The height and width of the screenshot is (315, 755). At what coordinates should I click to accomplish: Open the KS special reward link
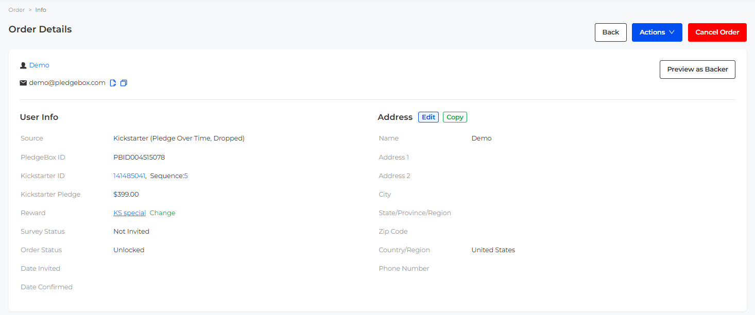point(129,213)
